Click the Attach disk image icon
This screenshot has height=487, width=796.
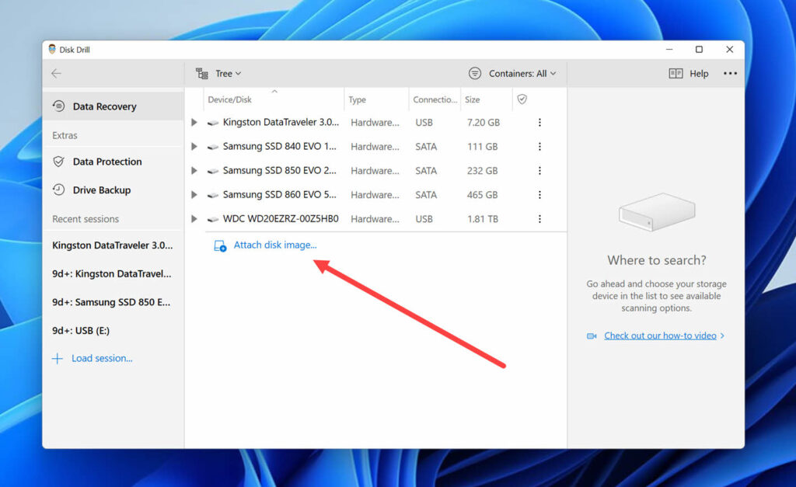218,245
